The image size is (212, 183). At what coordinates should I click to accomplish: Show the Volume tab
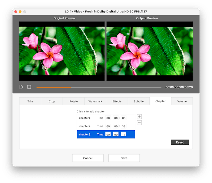click(x=182, y=101)
